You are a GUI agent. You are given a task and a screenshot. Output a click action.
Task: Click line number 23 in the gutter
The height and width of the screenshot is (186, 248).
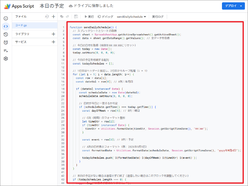(63, 107)
